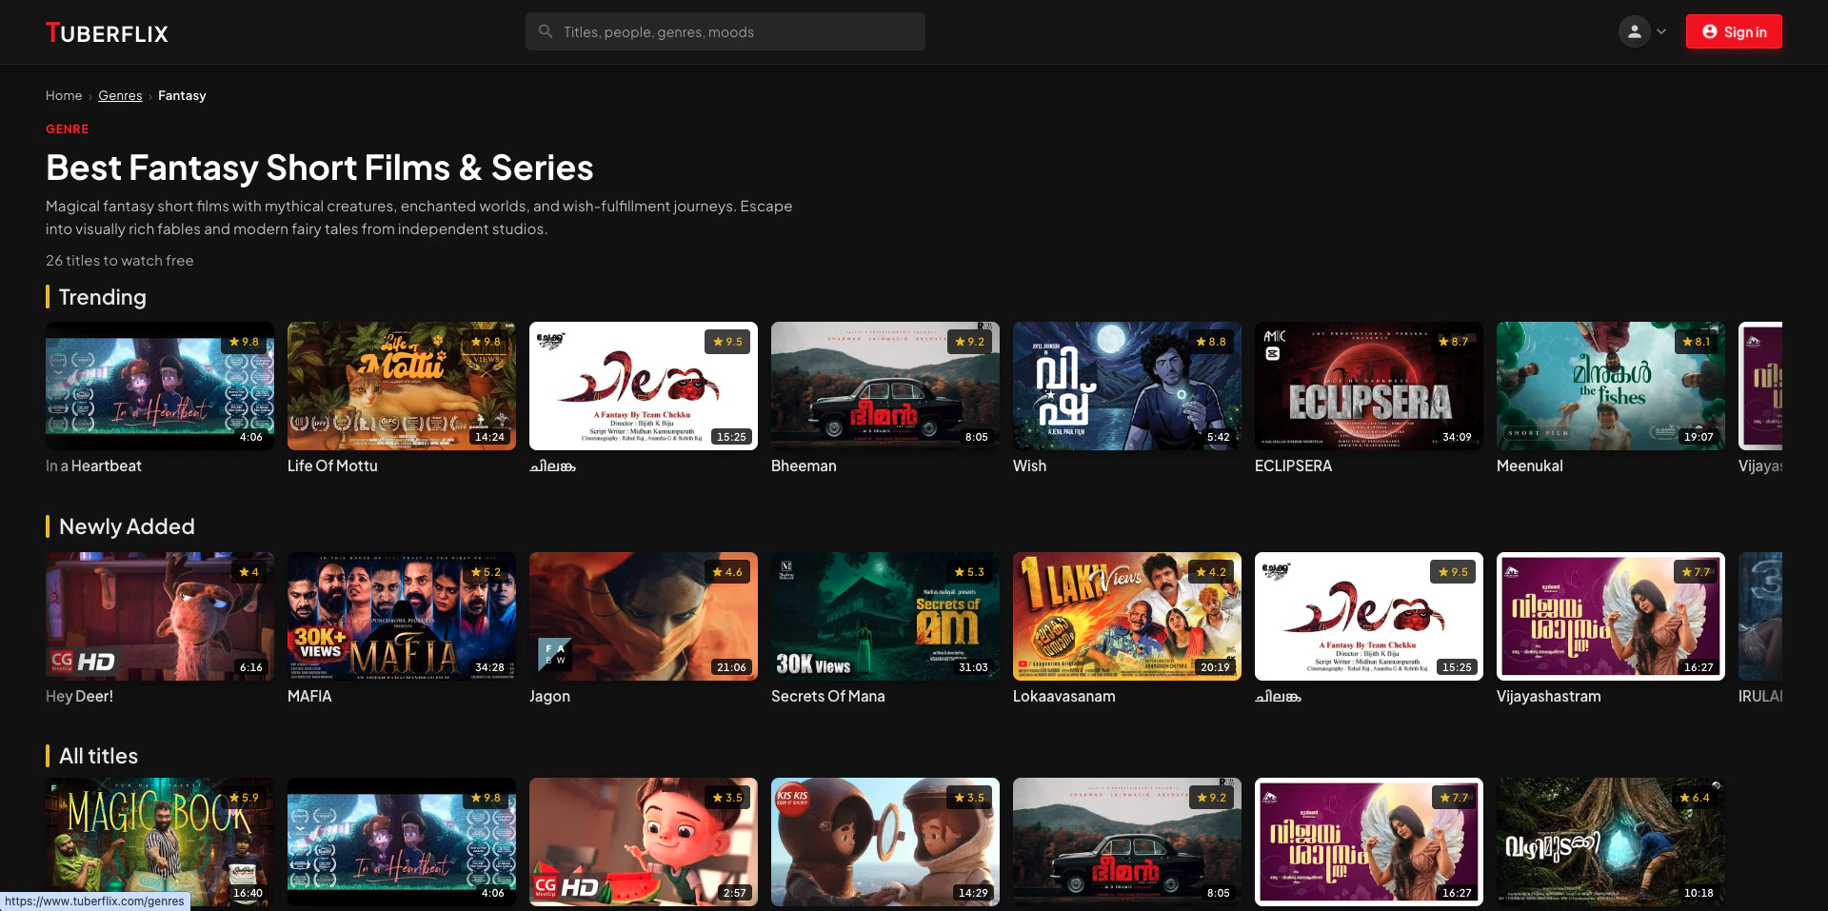Click the Lokaavasanam title text
This screenshot has height=911, width=1828.
point(1063,696)
